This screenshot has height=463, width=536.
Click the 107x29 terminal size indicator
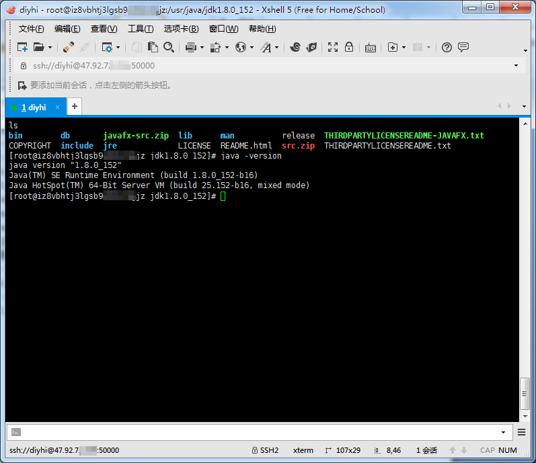343,450
